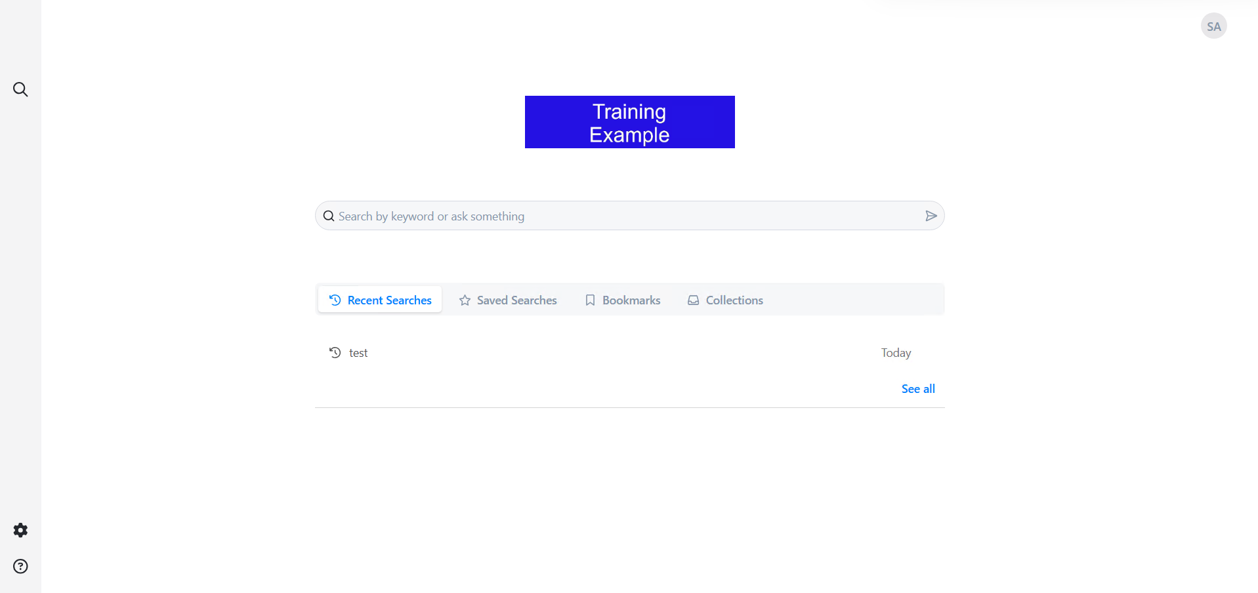Click the 'Today' date label

pyautogui.click(x=896, y=353)
